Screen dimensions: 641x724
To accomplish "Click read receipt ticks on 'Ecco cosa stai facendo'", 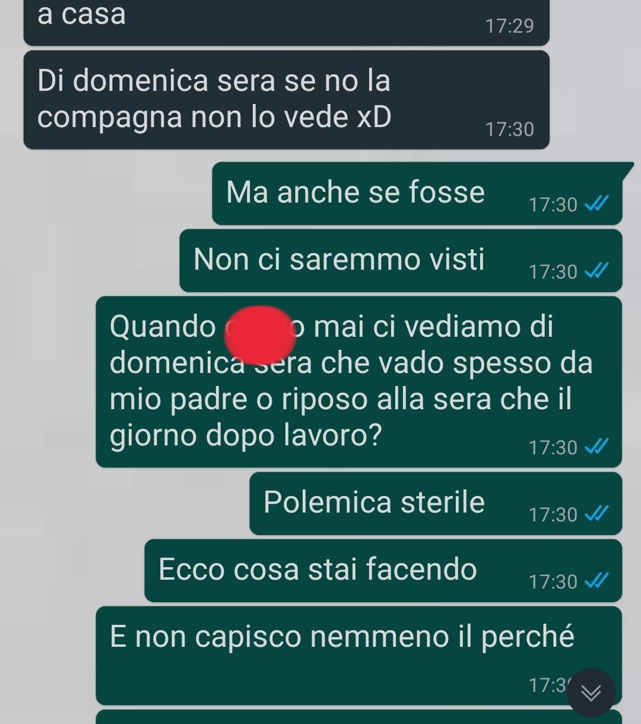I will (596, 580).
